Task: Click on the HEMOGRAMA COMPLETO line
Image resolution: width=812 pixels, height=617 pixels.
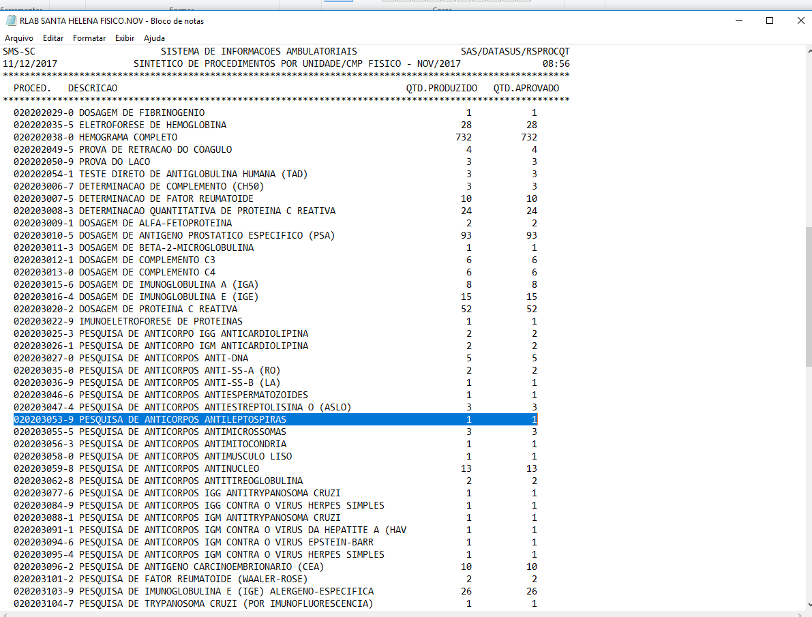Action: click(x=128, y=137)
